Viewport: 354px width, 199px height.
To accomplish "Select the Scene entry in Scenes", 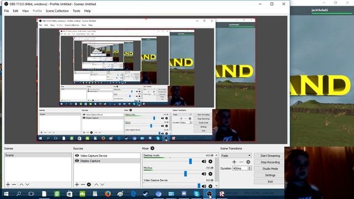I will click(38, 155).
